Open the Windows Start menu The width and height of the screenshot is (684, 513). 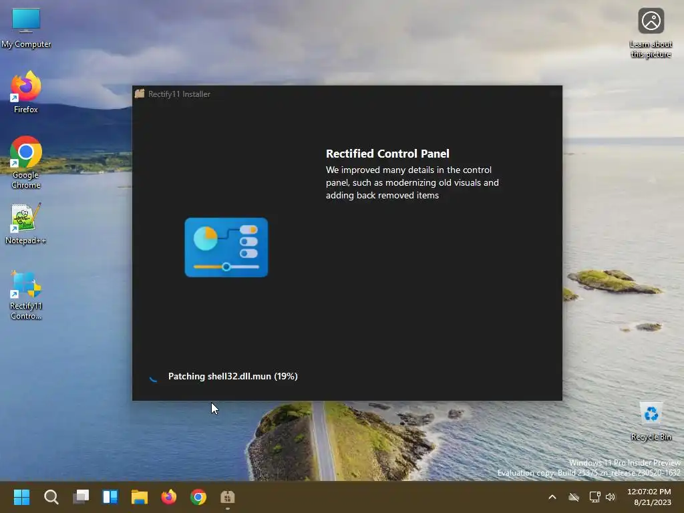21,497
